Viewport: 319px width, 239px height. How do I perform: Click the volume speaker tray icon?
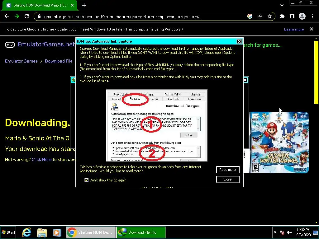[289, 232]
